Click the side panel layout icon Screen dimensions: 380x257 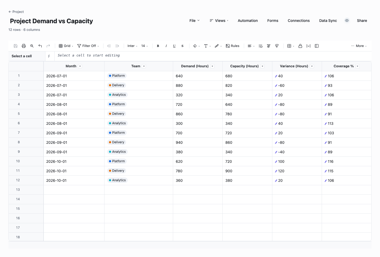click(x=317, y=46)
